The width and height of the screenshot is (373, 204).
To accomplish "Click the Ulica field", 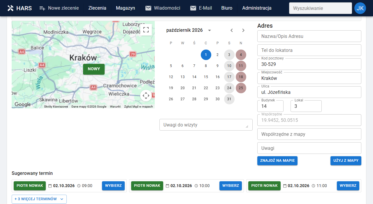I will [309, 92].
